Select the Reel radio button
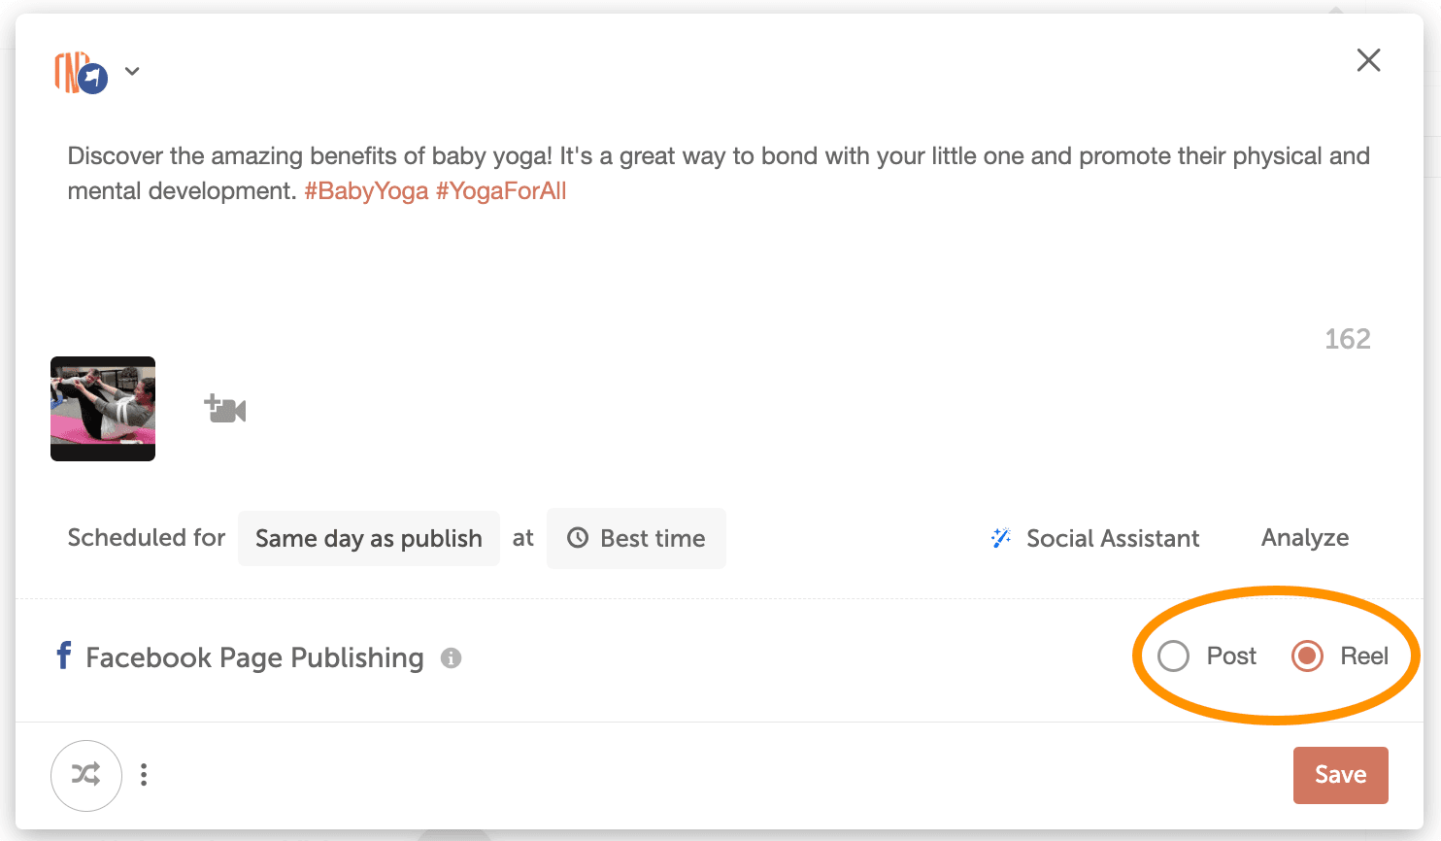 coord(1307,656)
